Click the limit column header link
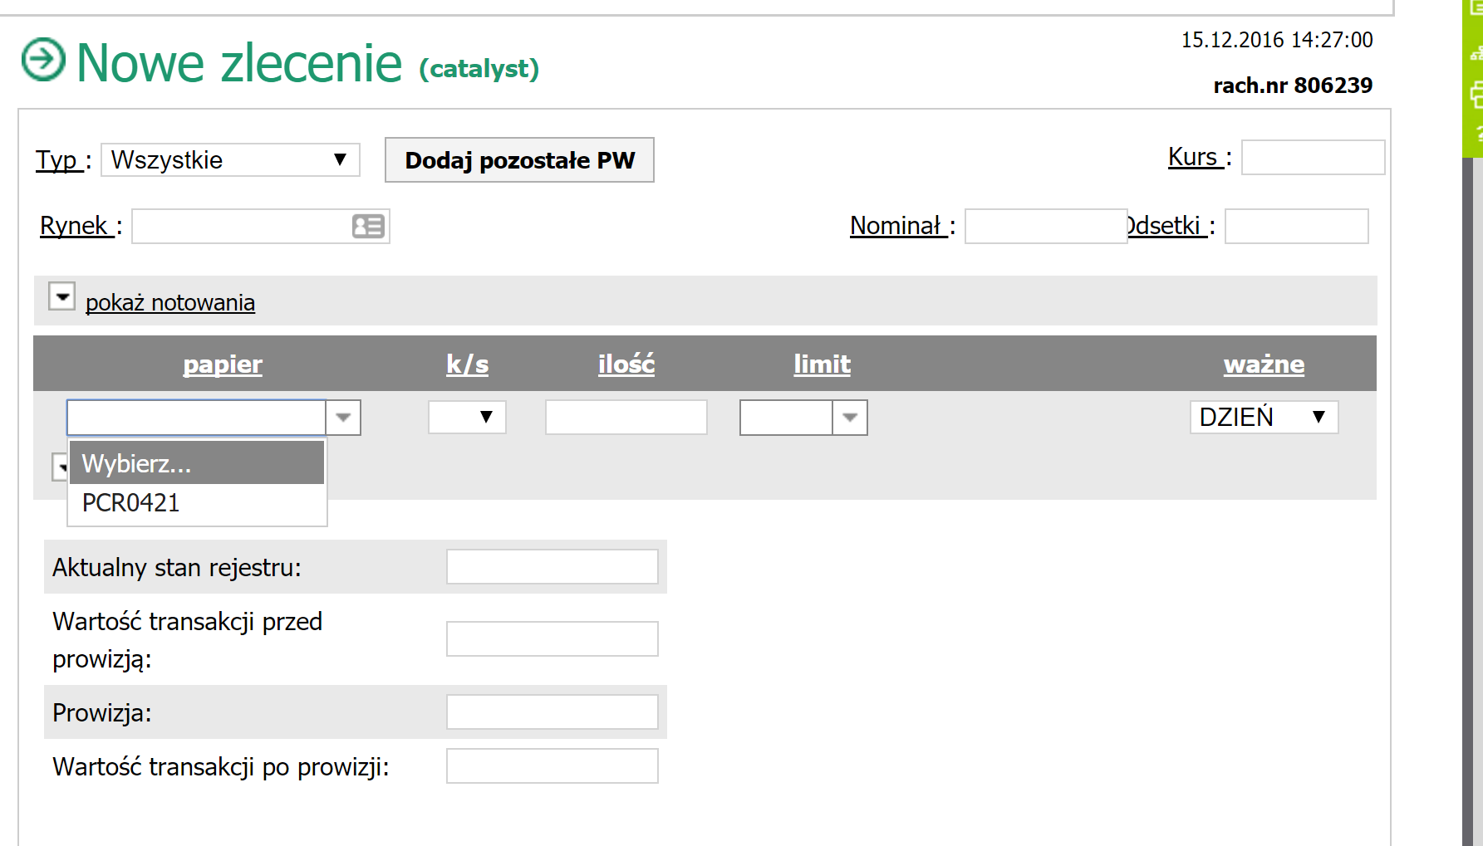 pos(822,364)
